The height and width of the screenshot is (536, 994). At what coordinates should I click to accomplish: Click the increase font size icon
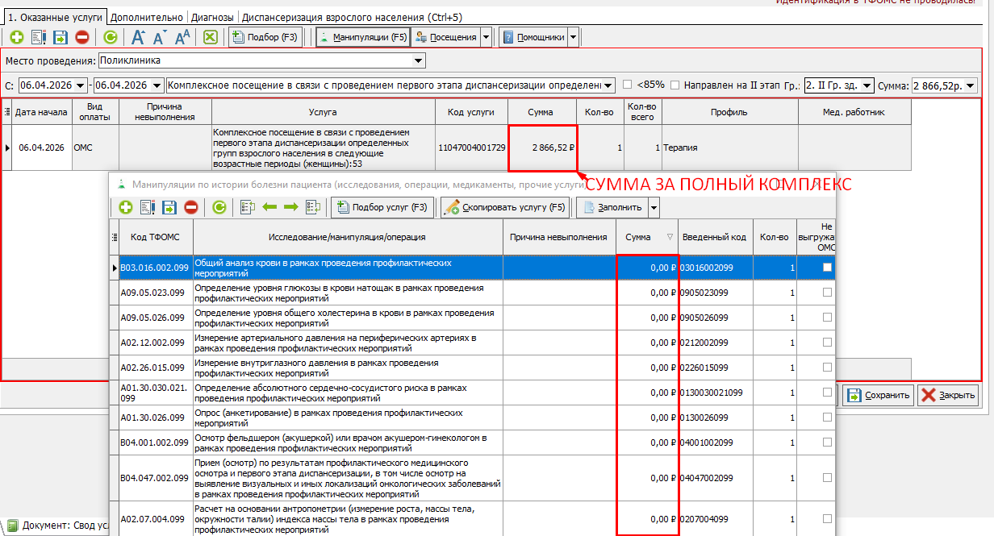[x=138, y=37]
